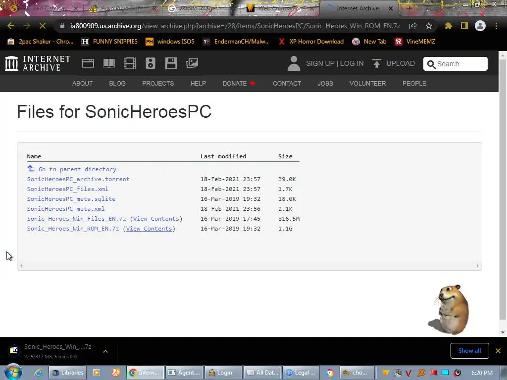
Task: View Contents of Sonic_Heroes_Win_Files_EN.7z
Action: point(156,219)
